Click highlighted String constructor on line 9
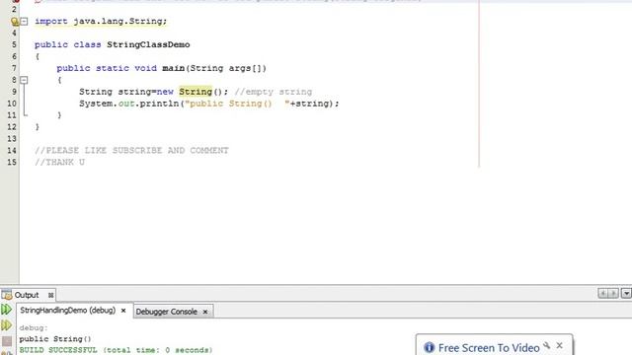Viewport: 632px width, 355px height. pyautogui.click(x=196, y=92)
